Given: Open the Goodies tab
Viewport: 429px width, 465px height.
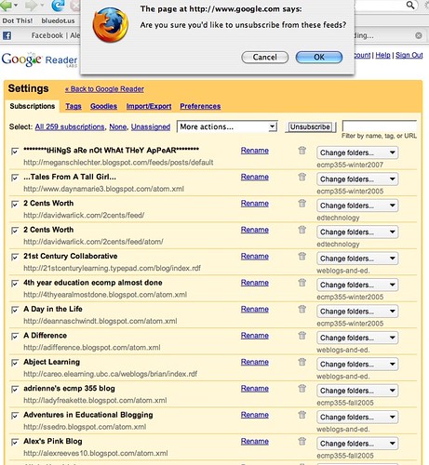Looking at the screenshot, I should pos(103,106).
